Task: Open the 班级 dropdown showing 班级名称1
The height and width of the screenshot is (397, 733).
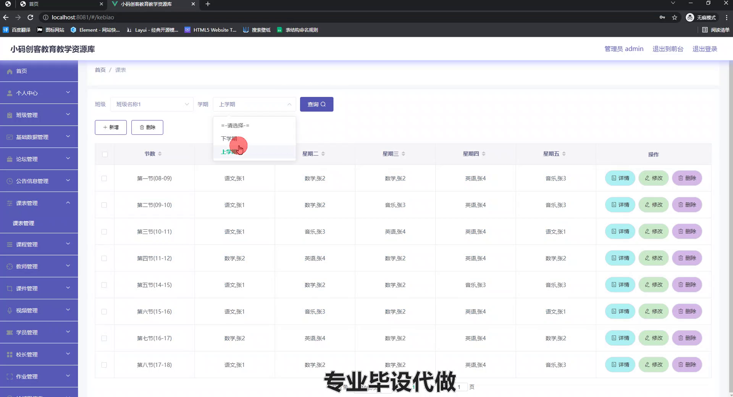Action: click(x=152, y=104)
